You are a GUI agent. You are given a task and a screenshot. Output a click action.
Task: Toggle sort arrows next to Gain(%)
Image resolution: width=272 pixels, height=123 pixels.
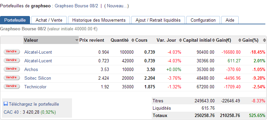[264, 40]
